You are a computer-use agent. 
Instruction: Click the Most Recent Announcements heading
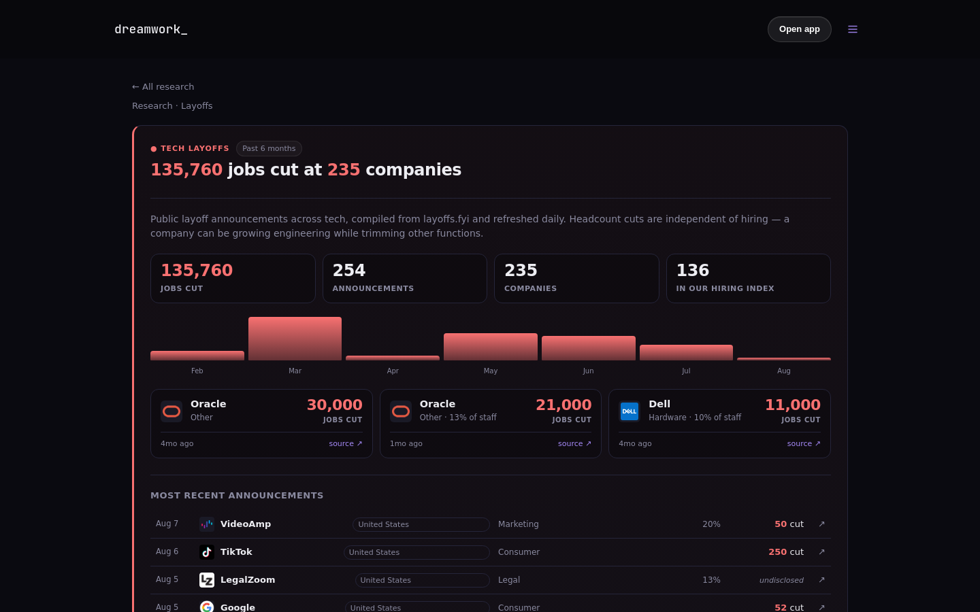237,496
